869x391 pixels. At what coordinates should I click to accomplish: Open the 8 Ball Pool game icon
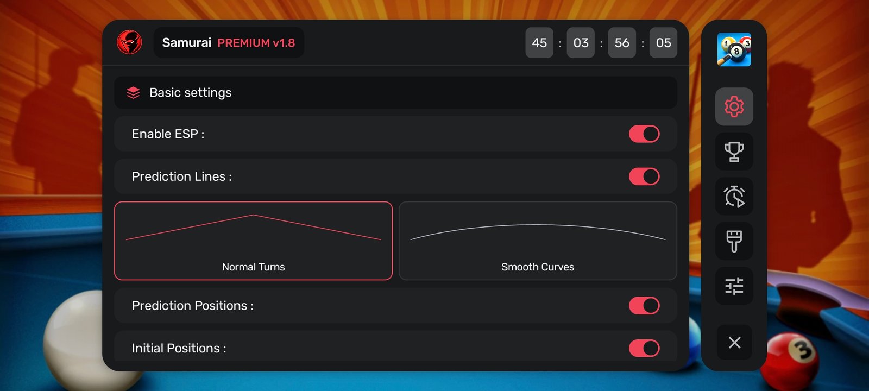click(x=734, y=49)
